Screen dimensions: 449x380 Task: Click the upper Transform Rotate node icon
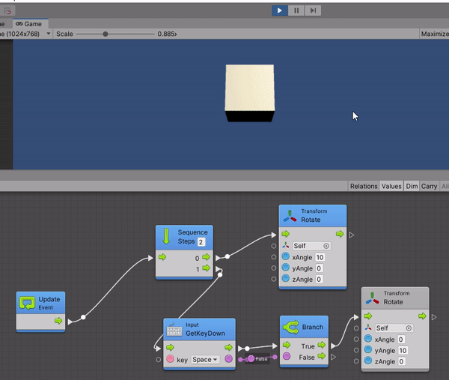(x=290, y=216)
